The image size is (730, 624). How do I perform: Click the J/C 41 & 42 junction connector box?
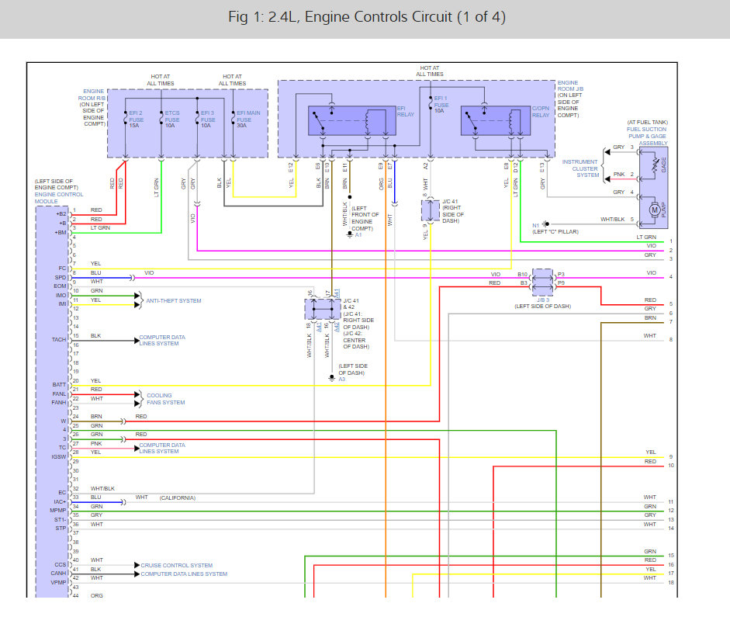pyautogui.click(x=323, y=309)
